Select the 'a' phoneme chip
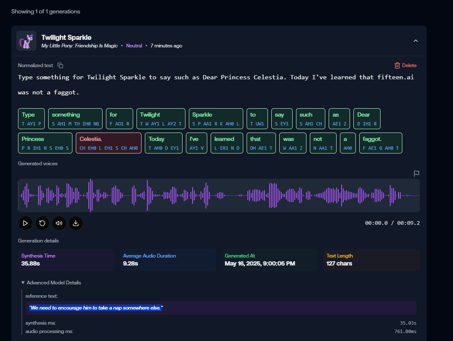This screenshot has height=341, width=453. pyautogui.click(x=348, y=143)
